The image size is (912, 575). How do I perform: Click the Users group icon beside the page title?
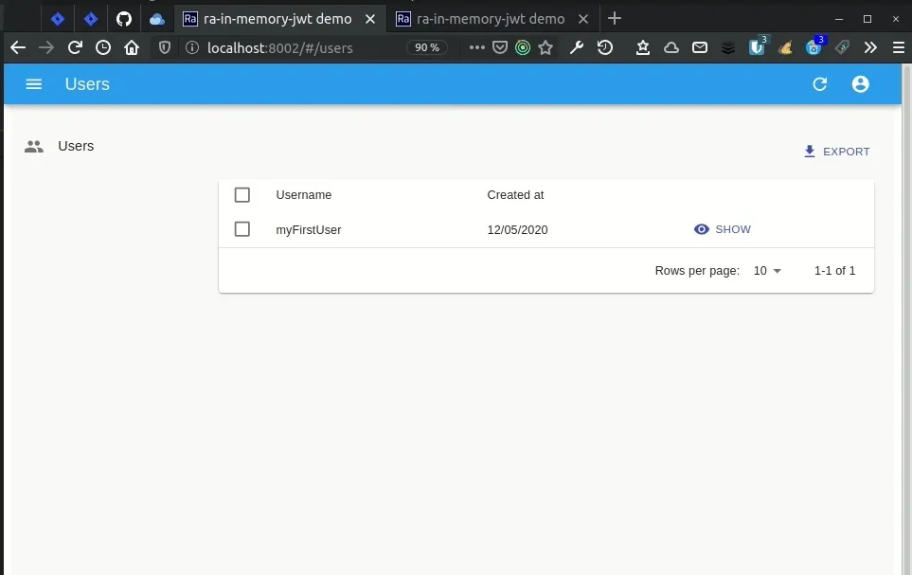33,146
